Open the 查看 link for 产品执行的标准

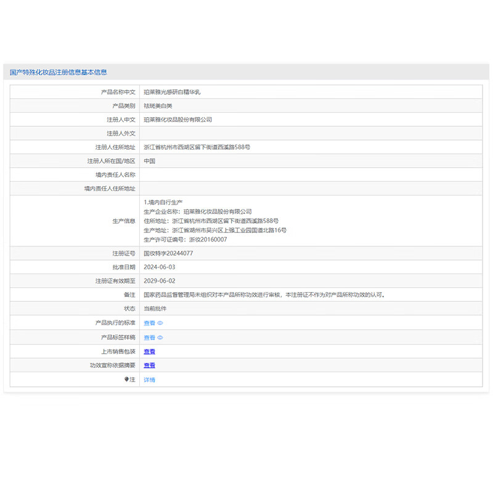pos(149,323)
